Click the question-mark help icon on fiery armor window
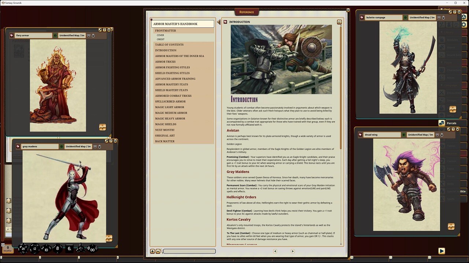 coord(104,30)
